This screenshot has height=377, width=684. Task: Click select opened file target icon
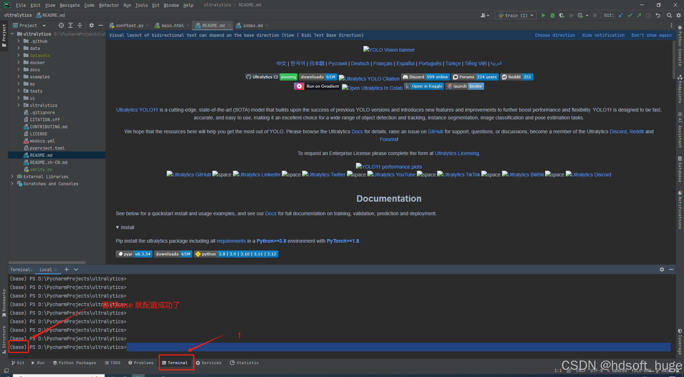(61, 25)
